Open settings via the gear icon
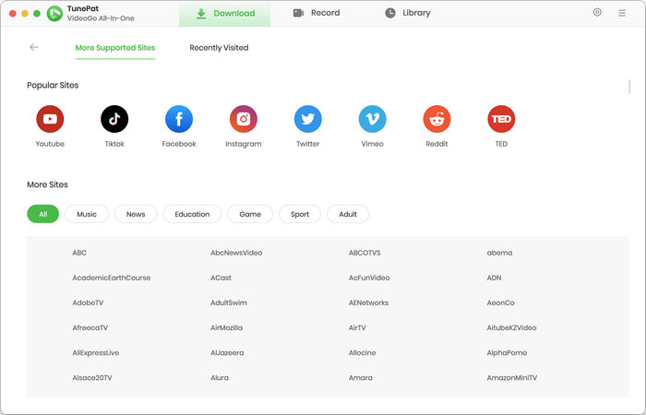The width and height of the screenshot is (646, 415). [597, 12]
